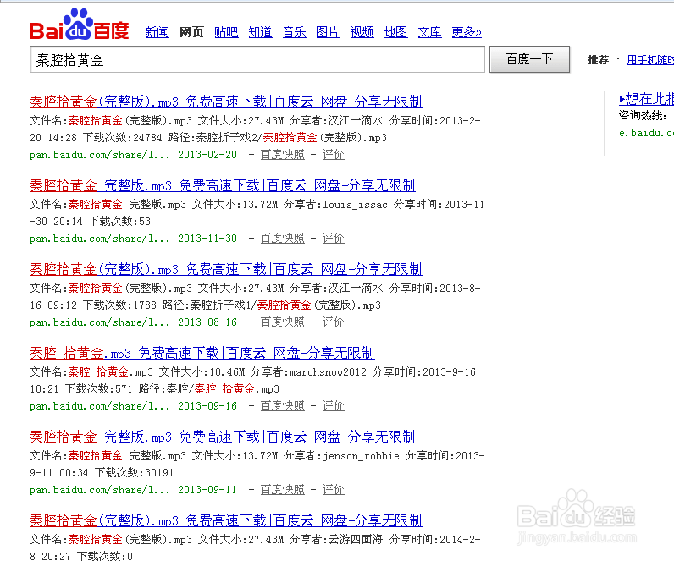Click 评价 for the 2013-11-30 result
674x561 pixels.
(x=334, y=239)
